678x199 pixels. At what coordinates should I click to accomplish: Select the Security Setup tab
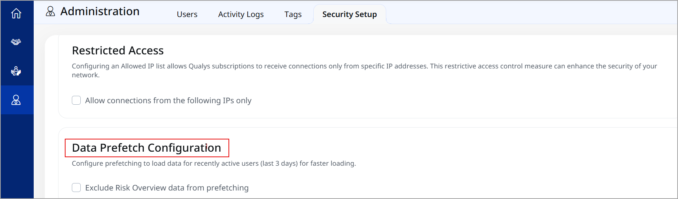pyautogui.click(x=350, y=14)
